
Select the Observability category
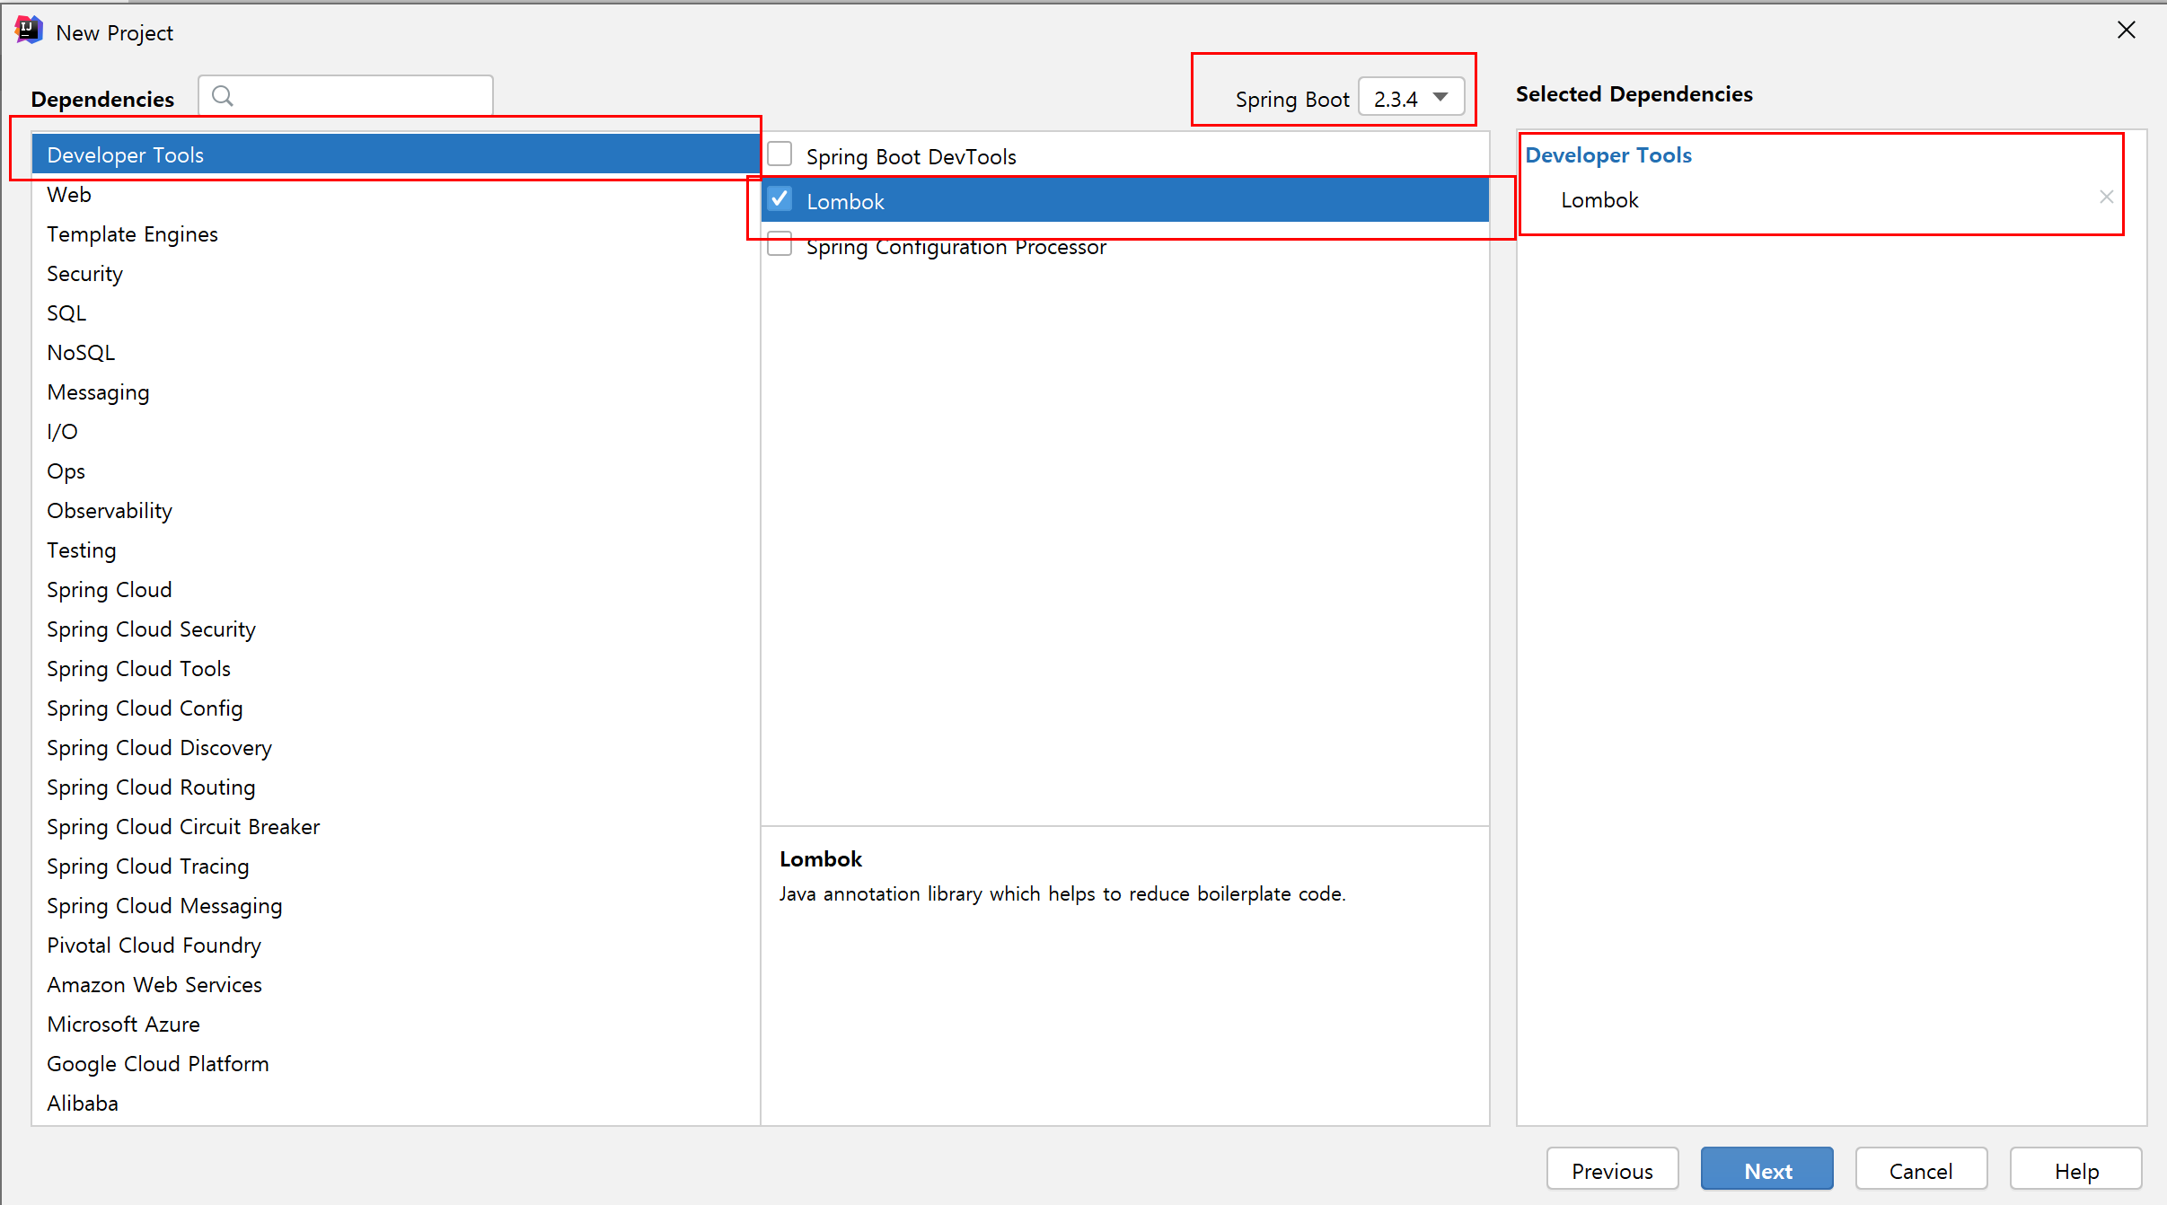(x=396, y=510)
